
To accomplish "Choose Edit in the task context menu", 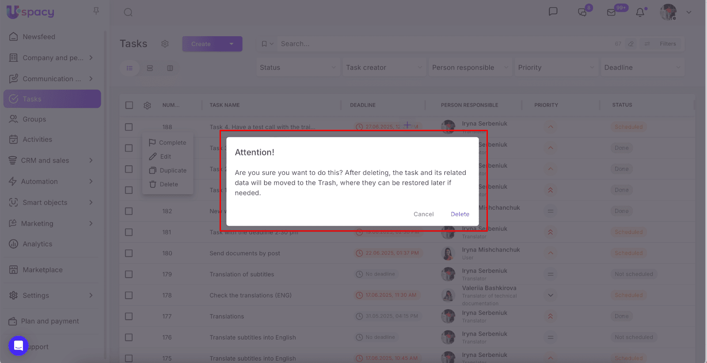I will point(168,156).
